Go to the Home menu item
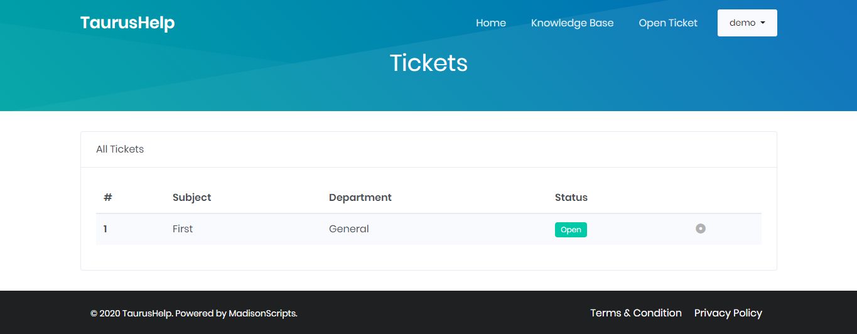The height and width of the screenshot is (334, 857). coord(491,23)
